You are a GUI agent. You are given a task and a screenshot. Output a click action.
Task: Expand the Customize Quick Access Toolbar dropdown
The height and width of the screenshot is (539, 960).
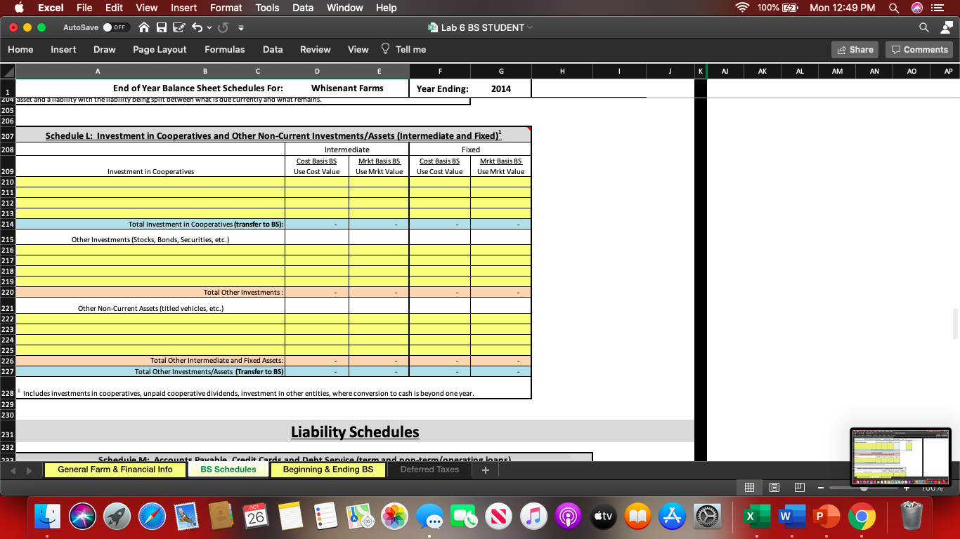(x=241, y=28)
